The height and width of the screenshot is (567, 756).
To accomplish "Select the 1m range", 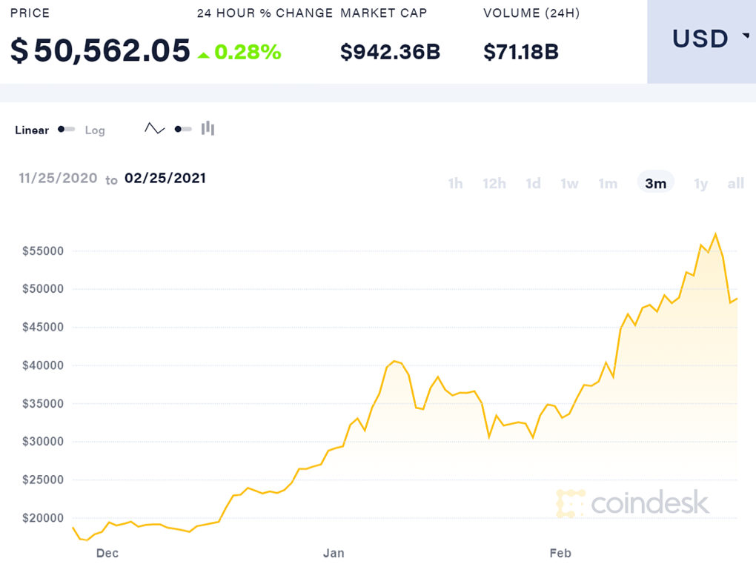I will [x=608, y=182].
